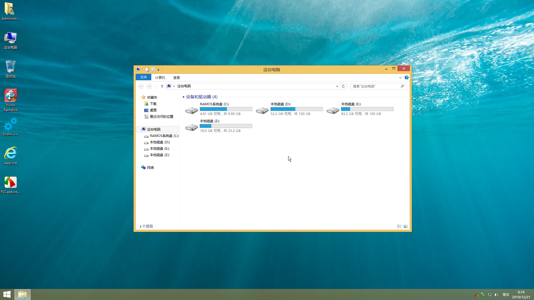Image resolution: width=534 pixels, height=300 pixels.
Task: Click the text 83.2 GB 可用, 共 100 GB
Action: 361,114
